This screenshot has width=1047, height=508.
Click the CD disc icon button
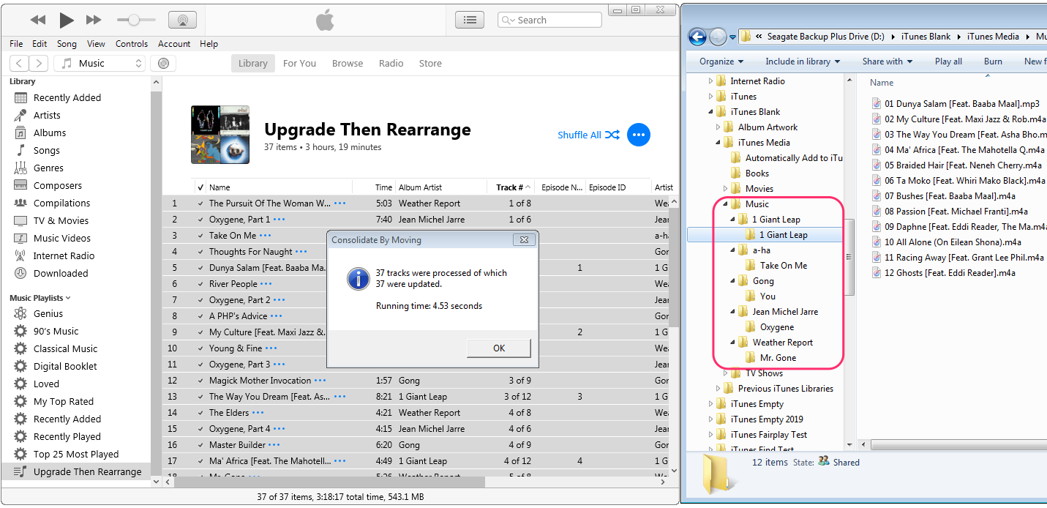point(163,64)
